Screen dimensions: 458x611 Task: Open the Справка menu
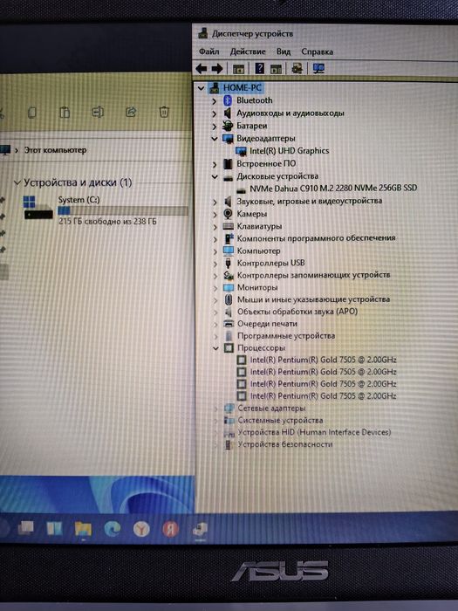point(317,51)
